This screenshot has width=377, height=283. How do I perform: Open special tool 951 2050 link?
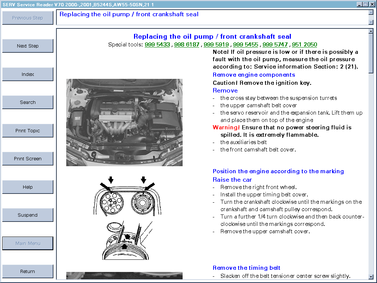(304, 45)
